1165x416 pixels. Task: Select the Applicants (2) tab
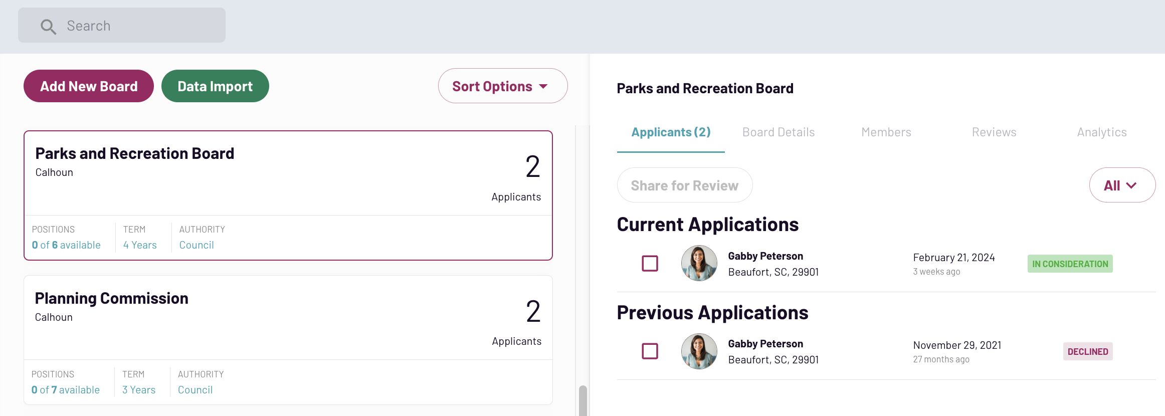pyautogui.click(x=670, y=132)
